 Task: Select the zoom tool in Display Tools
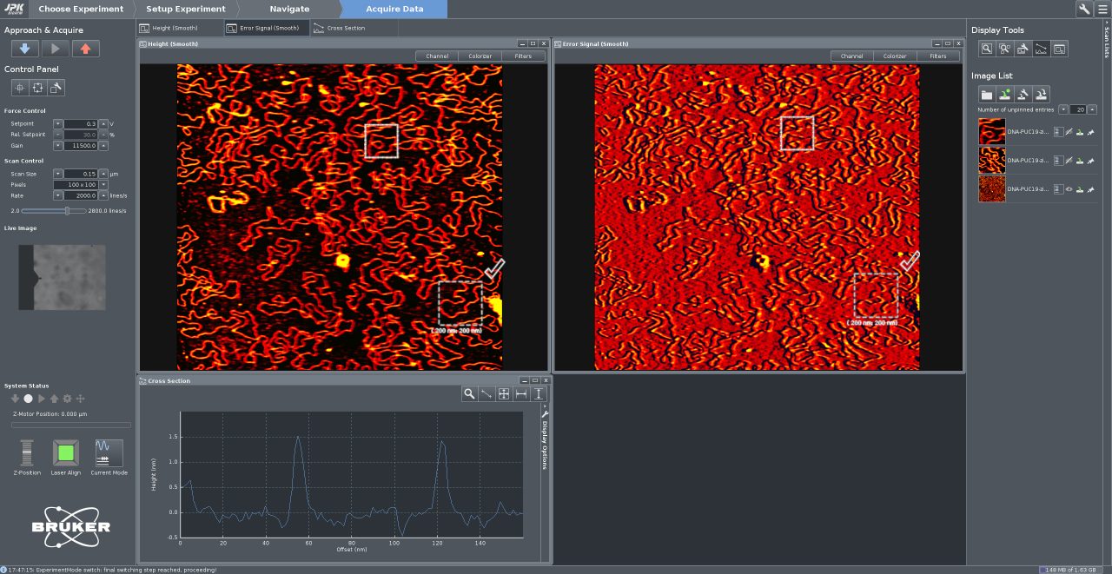pos(987,49)
